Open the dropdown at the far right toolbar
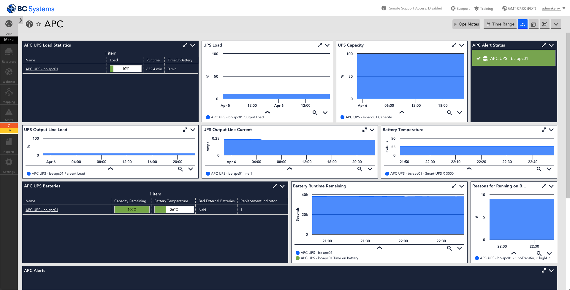Screen dimensions: 570x290 (x=556, y=24)
